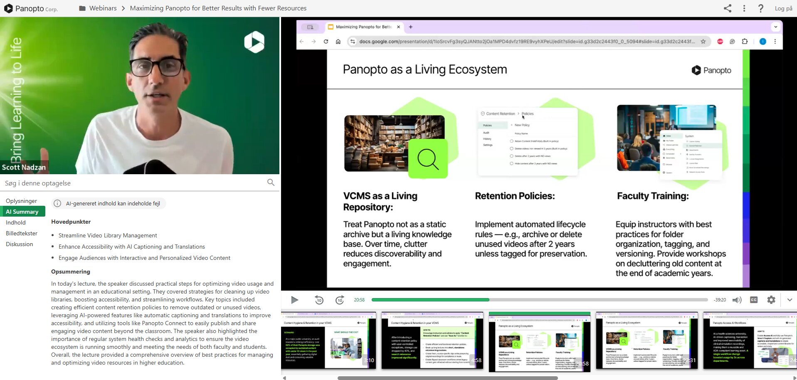The width and height of the screenshot is (797, 380).
Task: Rewind 10 seconds with the back button
Action: 319,300
